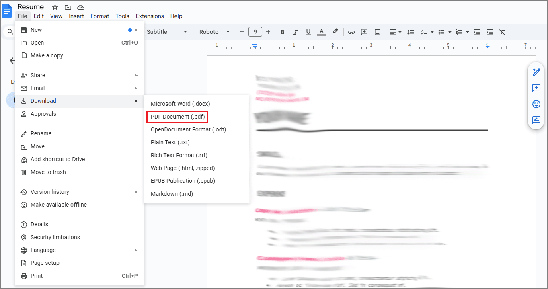Toggle underline formatting

(x=308, y=32)
